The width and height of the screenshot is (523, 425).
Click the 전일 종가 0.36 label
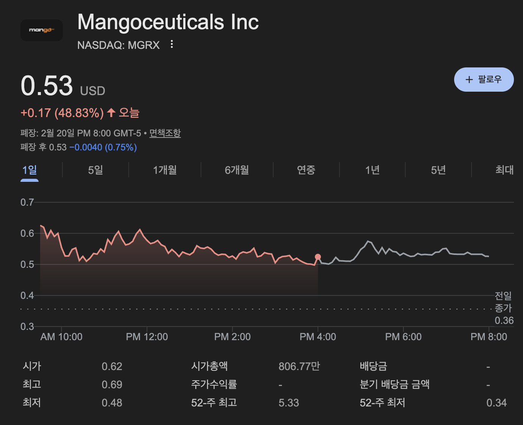coord(504,308)
